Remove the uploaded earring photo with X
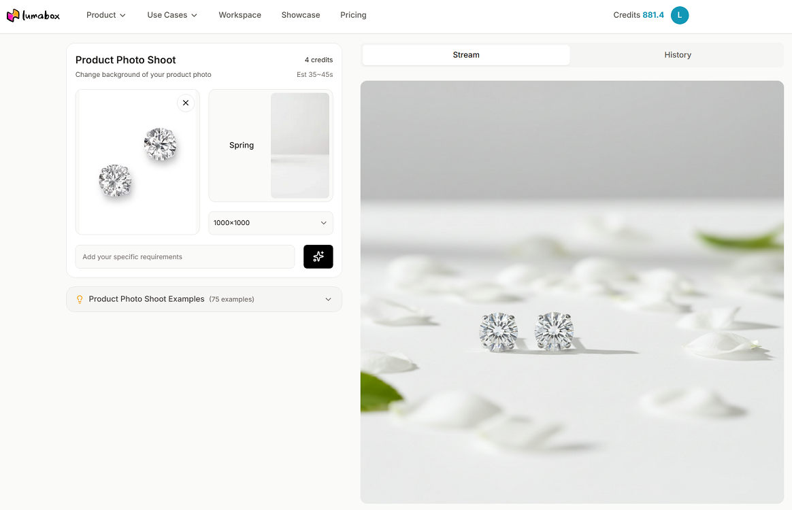Screen dimensions: 792x510 point(186,103)
